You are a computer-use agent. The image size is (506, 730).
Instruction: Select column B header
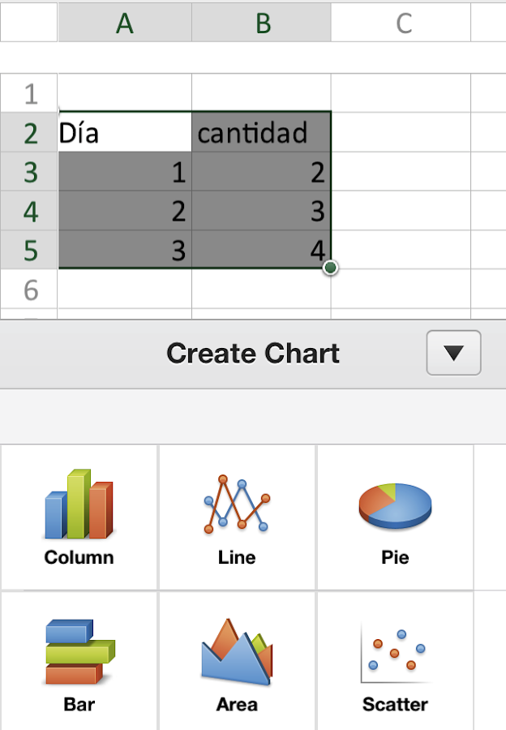click(x=262, y=23)
